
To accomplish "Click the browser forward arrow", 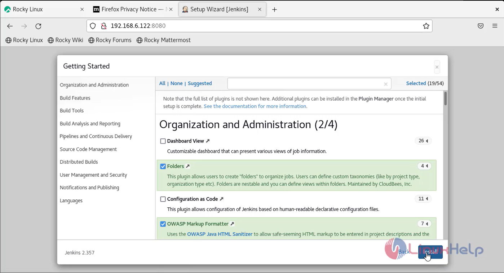I will (24, 26).
